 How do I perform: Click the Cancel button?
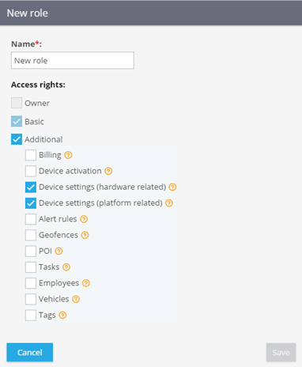pos(30,352)
